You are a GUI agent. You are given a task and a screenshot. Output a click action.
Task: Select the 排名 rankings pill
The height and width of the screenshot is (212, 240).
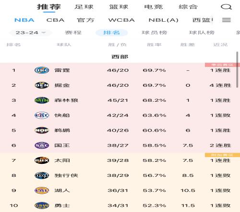[111, 33]
